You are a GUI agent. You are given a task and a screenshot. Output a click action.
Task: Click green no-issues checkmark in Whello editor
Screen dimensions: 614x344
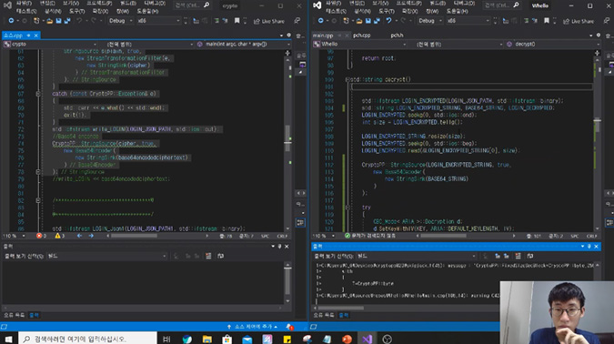click(x=347, y=236)
